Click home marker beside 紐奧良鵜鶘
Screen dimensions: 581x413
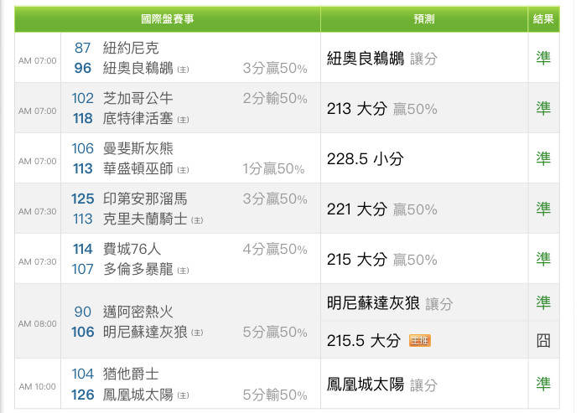point(183,70)
